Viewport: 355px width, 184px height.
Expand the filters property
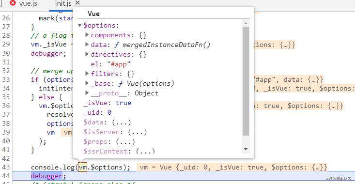87,73
